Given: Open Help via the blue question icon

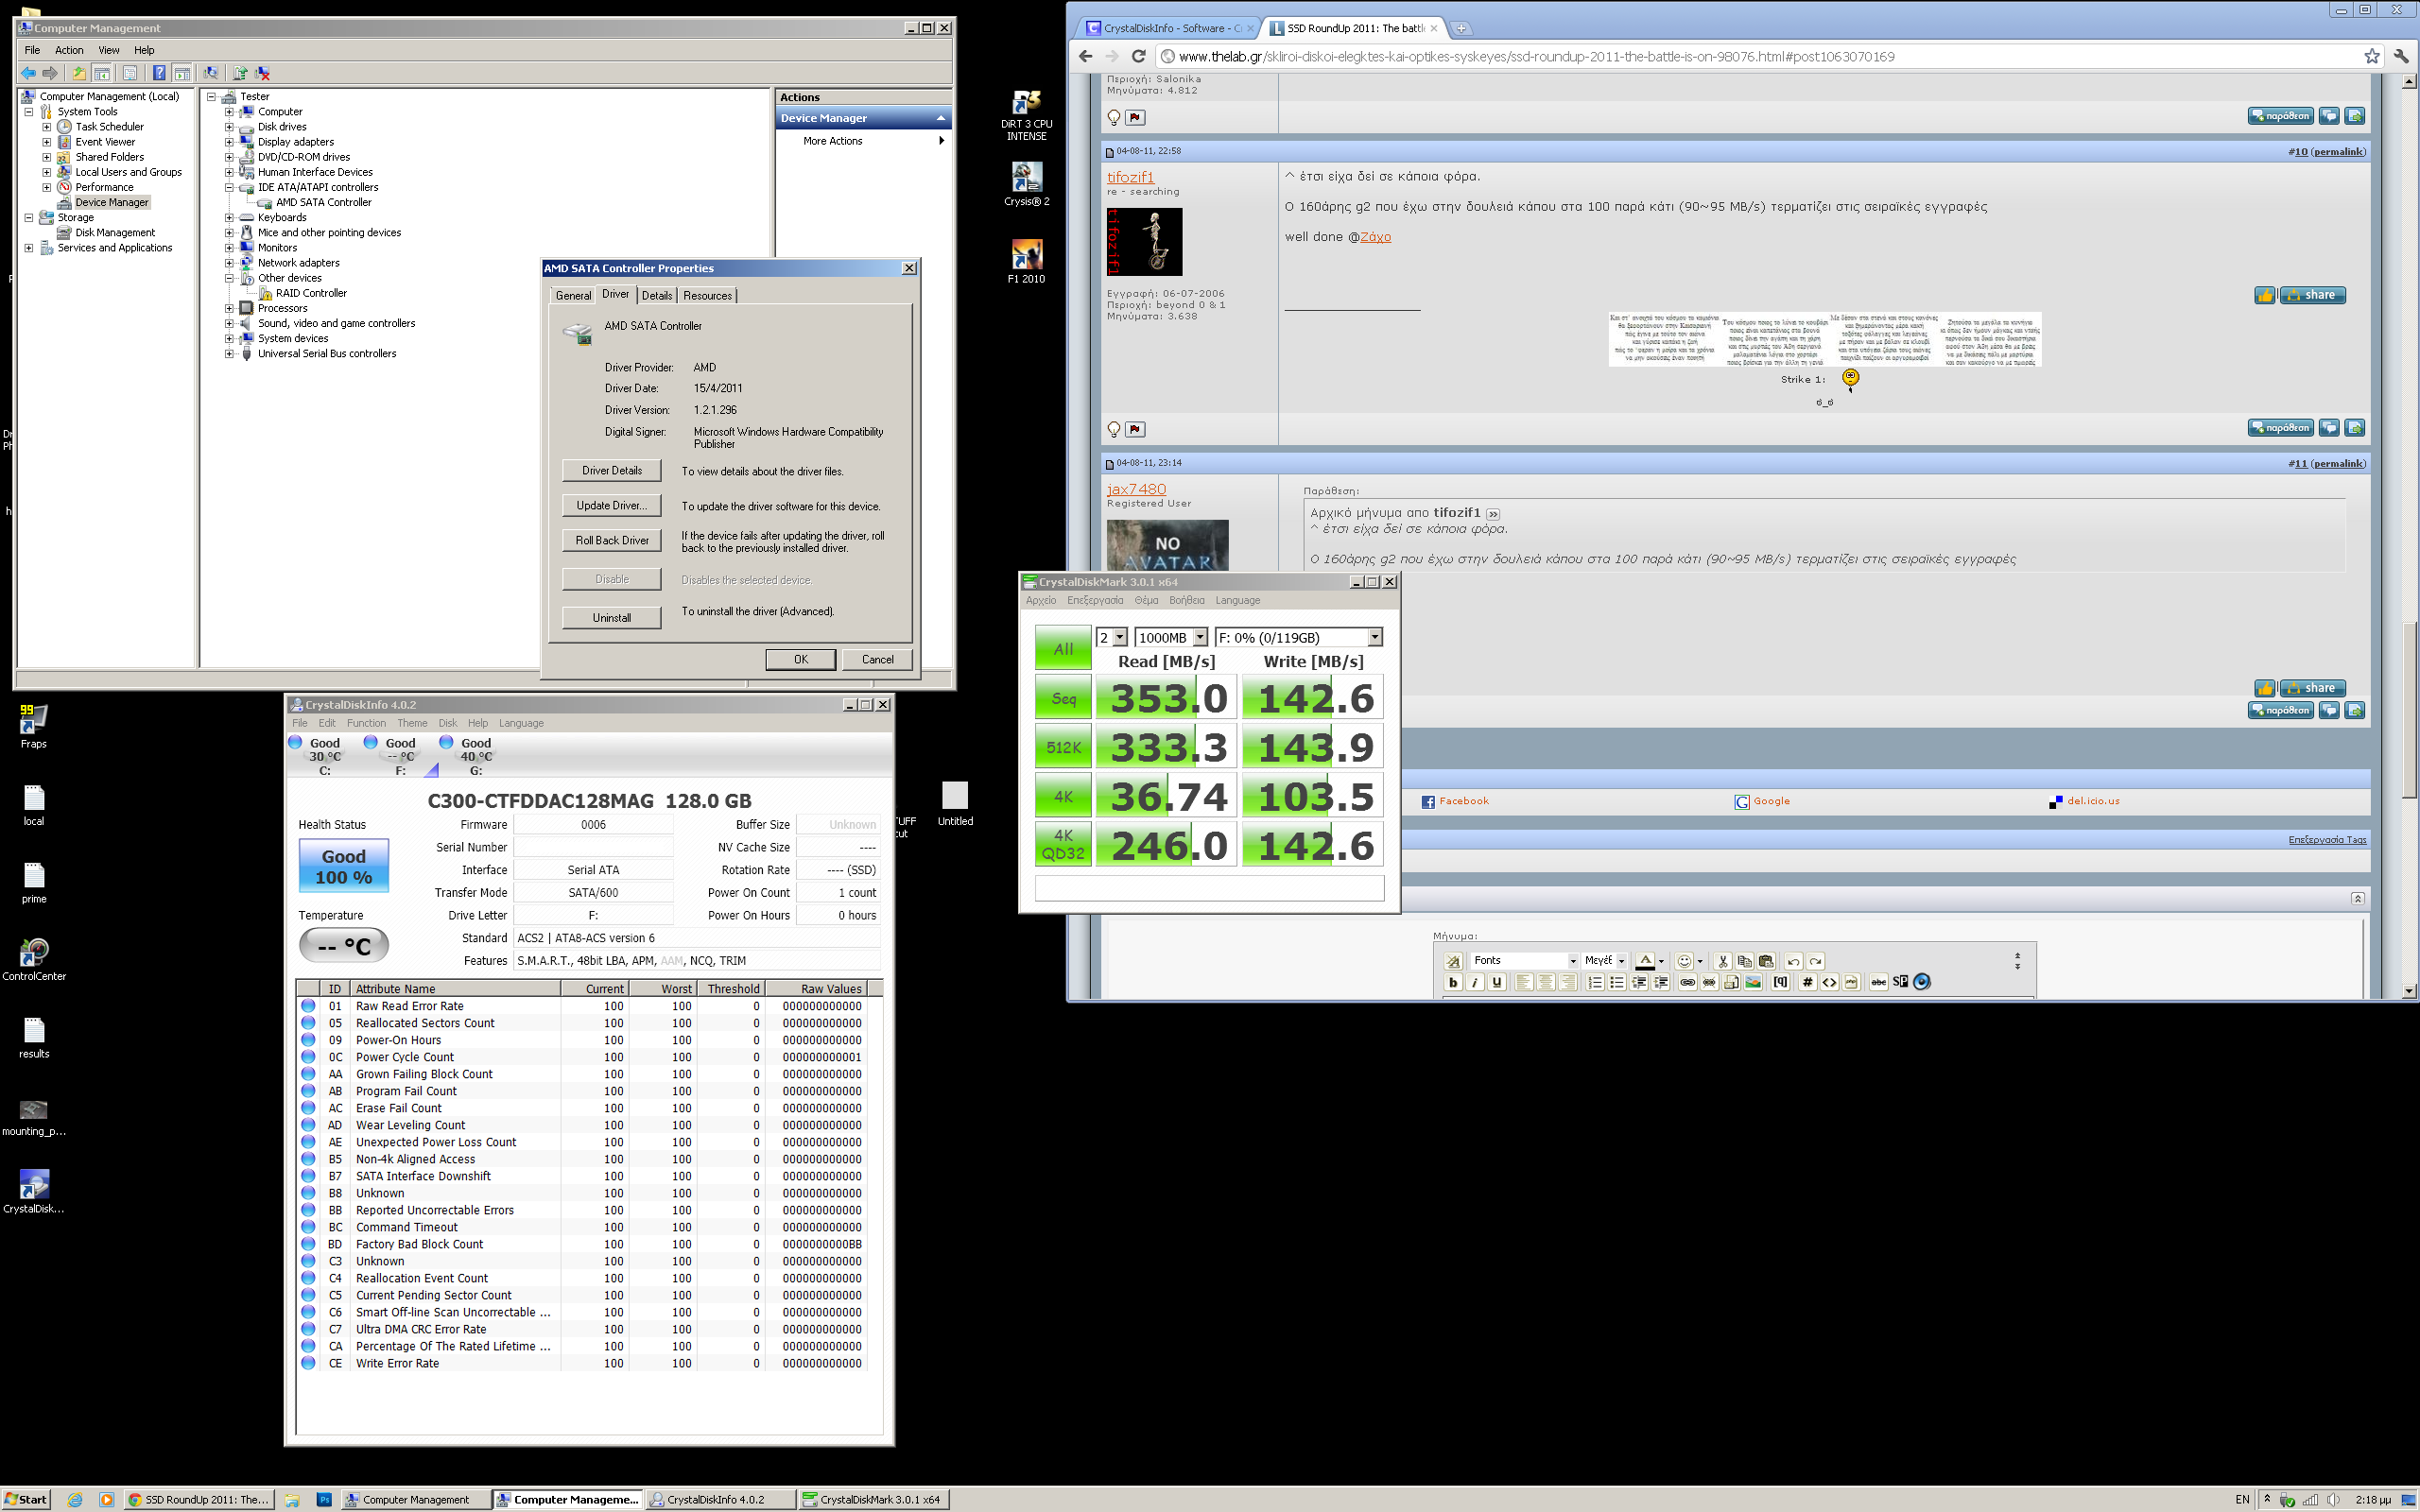Looking at the screenshot, I should point(160,73).
